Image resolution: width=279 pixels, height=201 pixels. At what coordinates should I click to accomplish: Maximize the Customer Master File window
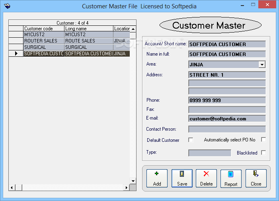pos(253,5)
